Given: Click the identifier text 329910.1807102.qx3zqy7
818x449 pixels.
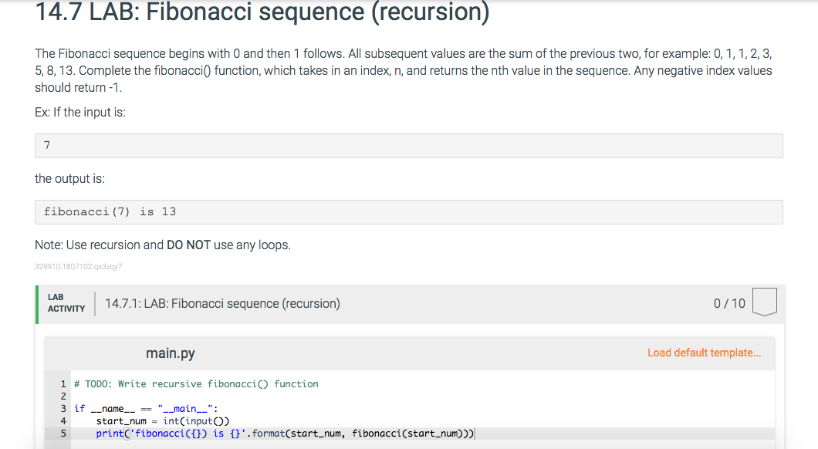Looking at the screenshot, I should coord(79,265).
